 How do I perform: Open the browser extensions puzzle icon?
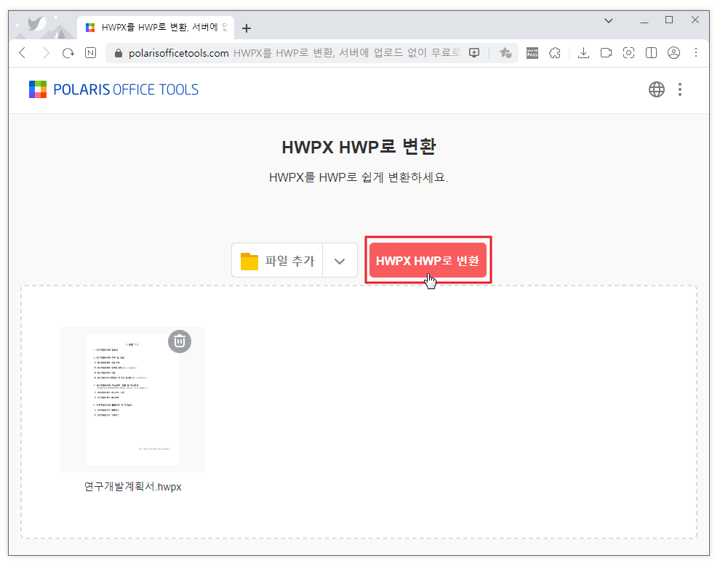555,52
